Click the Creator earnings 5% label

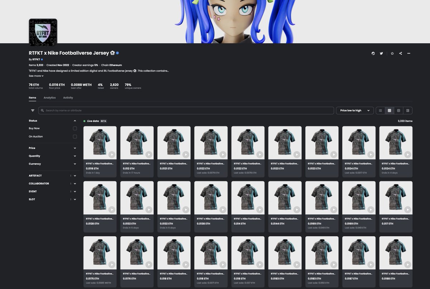[85, 65]
